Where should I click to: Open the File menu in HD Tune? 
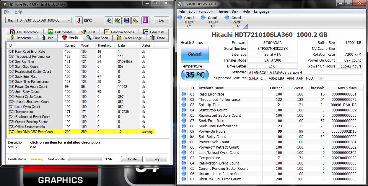(7, 12)
